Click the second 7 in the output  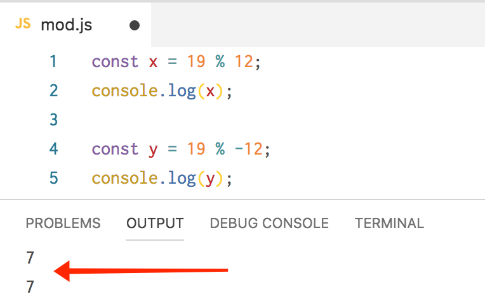[x=30, y=286]
